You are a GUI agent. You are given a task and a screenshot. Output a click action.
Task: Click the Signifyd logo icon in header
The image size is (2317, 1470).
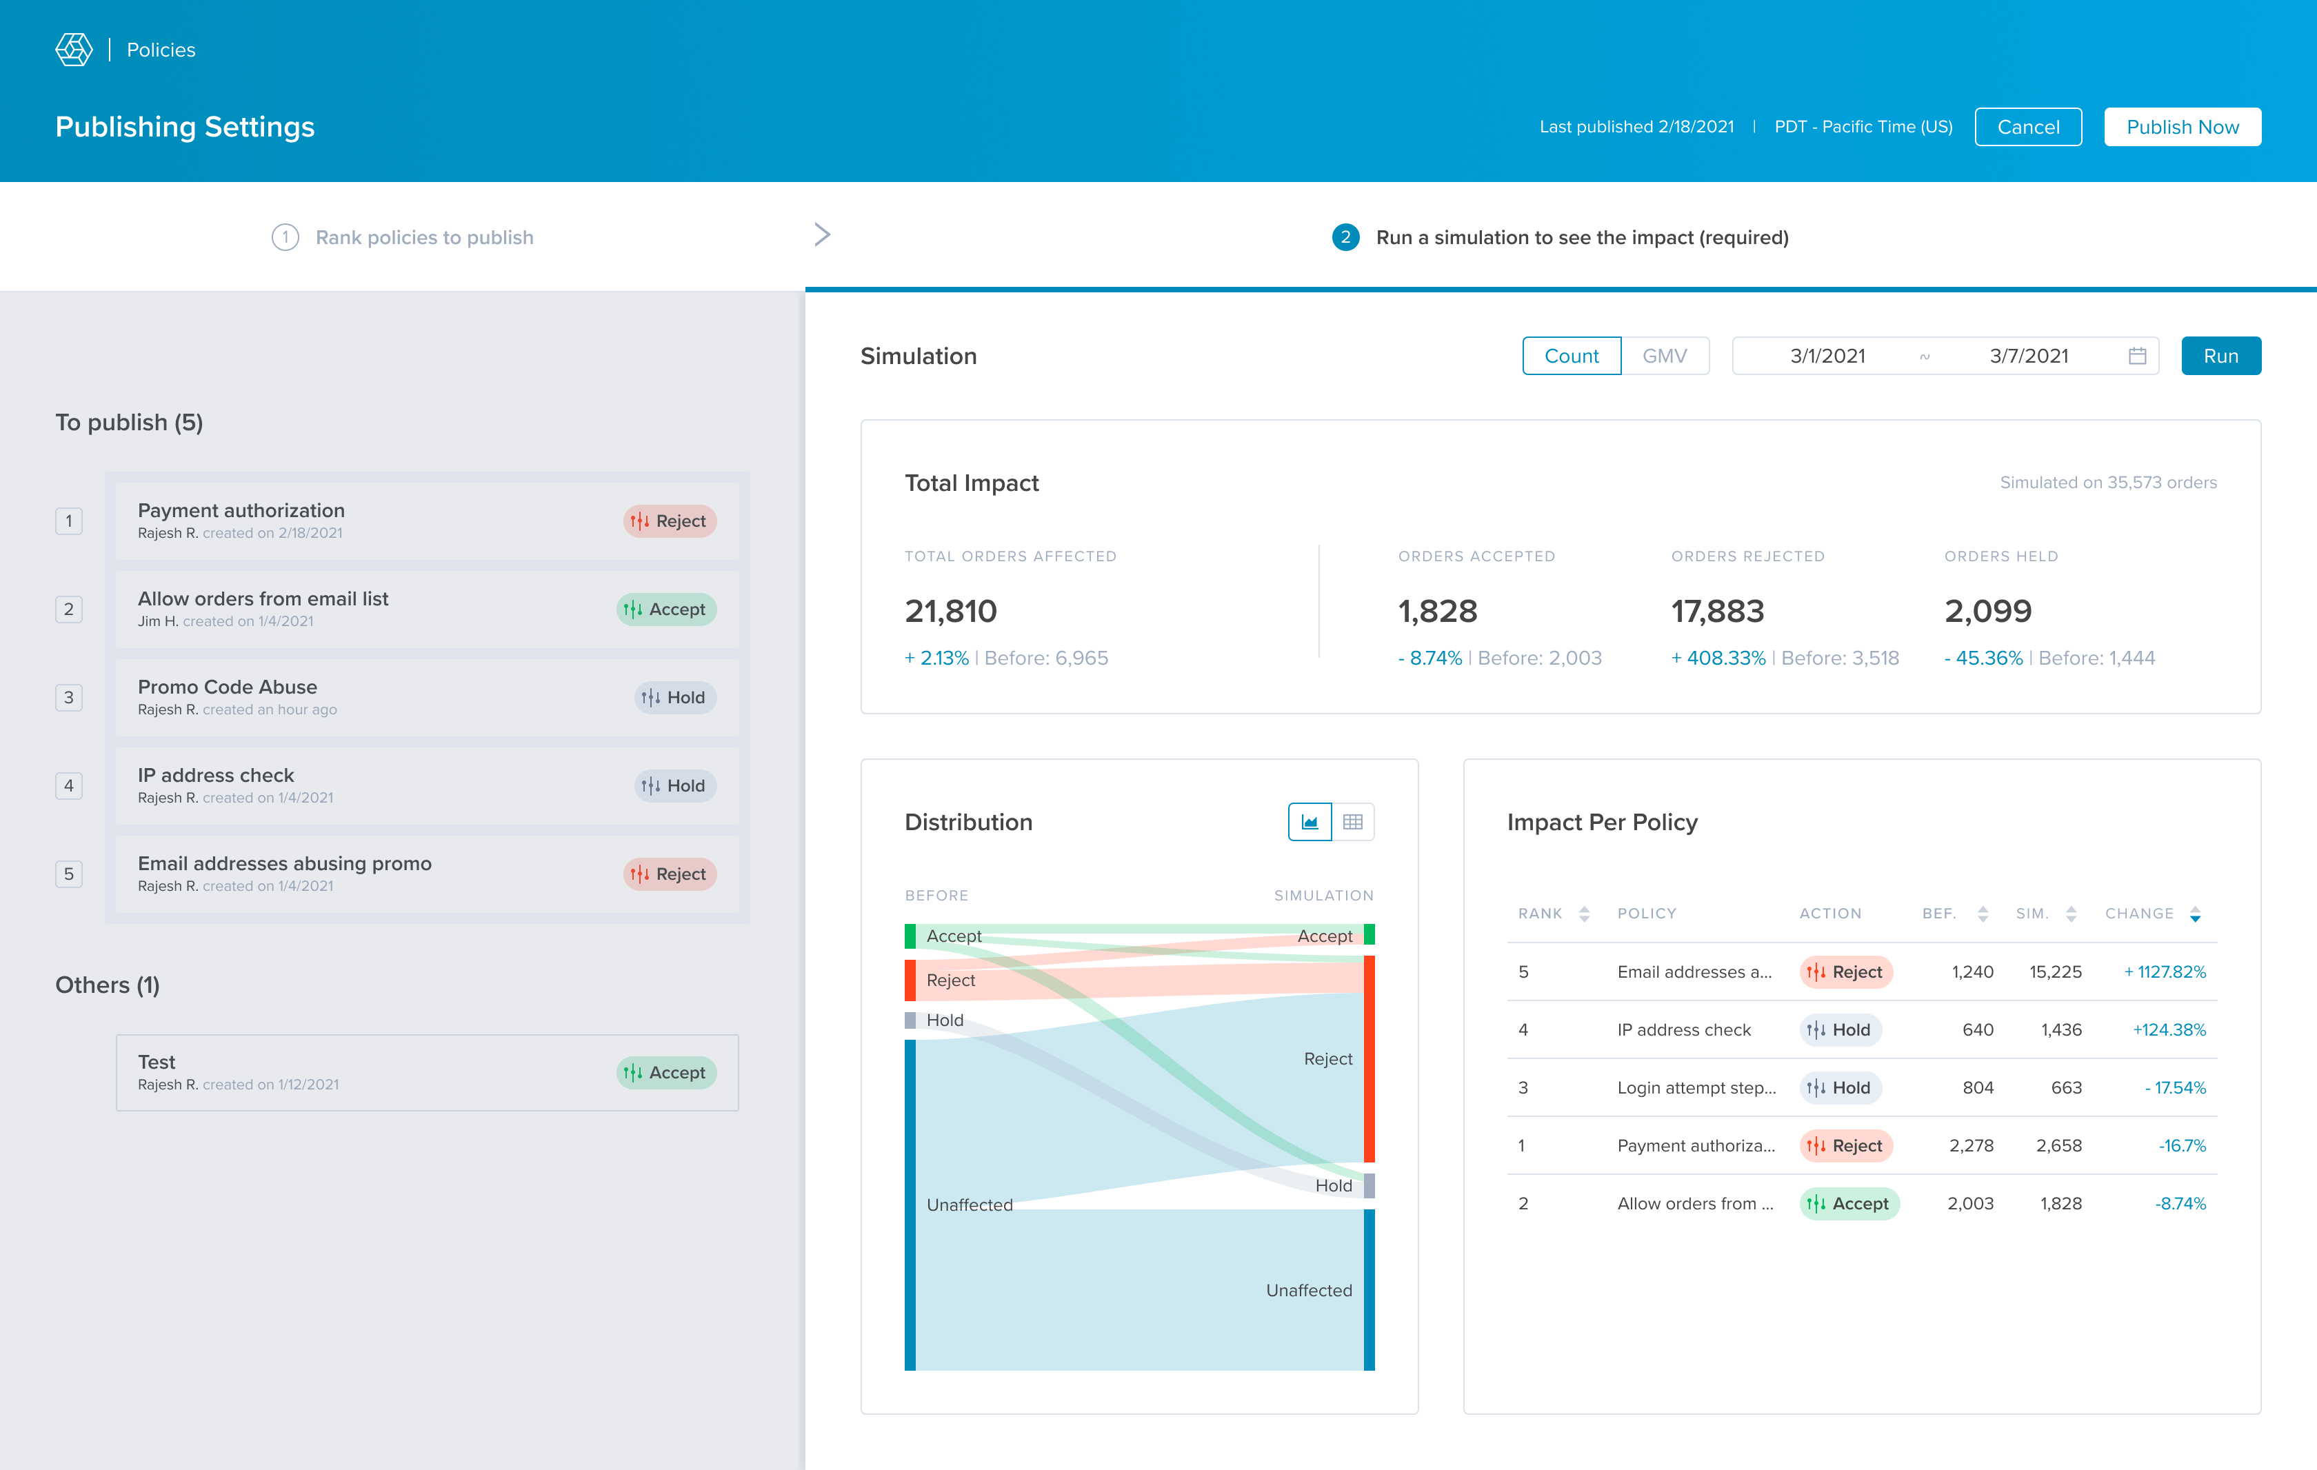(74, 49)
